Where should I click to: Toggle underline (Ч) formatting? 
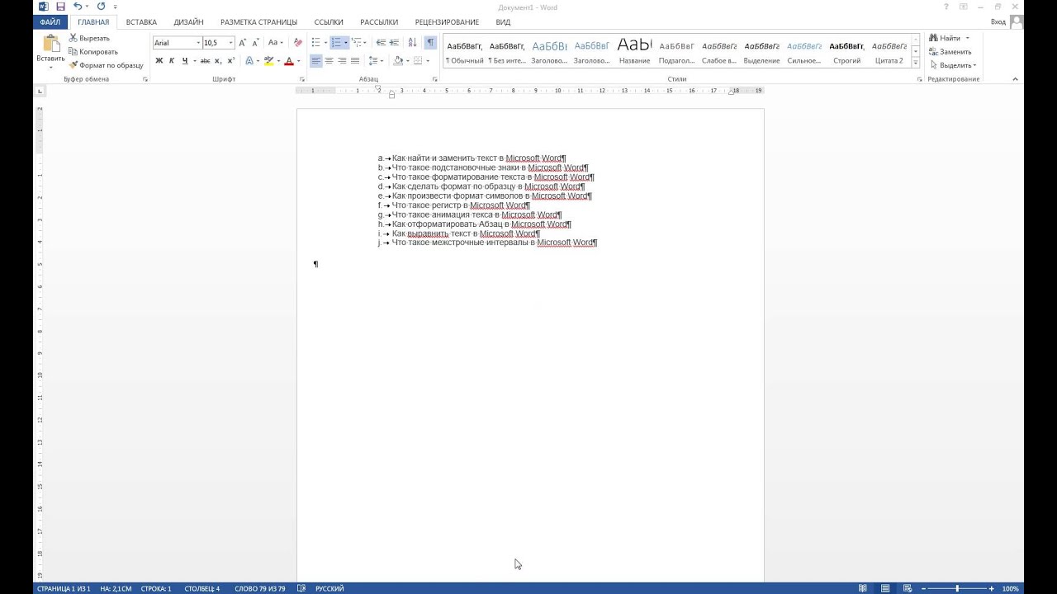point(184,60)
